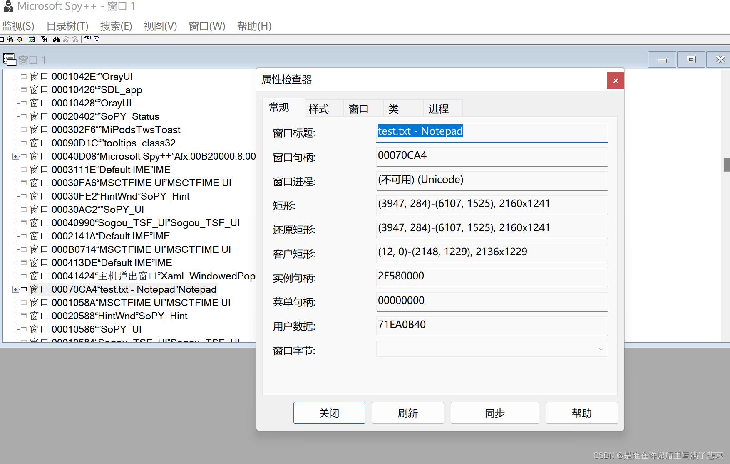Viewport: 730px width, 464px height.
Task: Select tree row 00030AC2 SoPY_UI
Action: tap(87, 210)
